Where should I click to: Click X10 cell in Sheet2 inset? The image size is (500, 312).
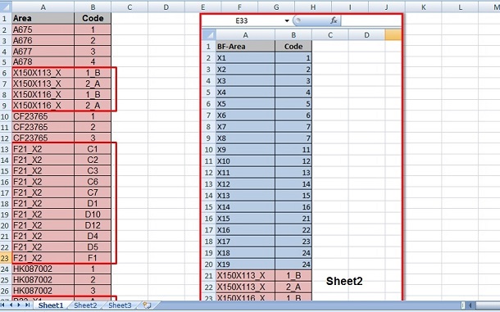[245, 161]
